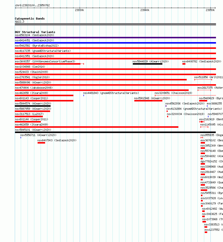This screenshot has width=223, height=242.
Task: Click the black nsv5844839 (Almarri2020) bar
Action: [148, 64]
